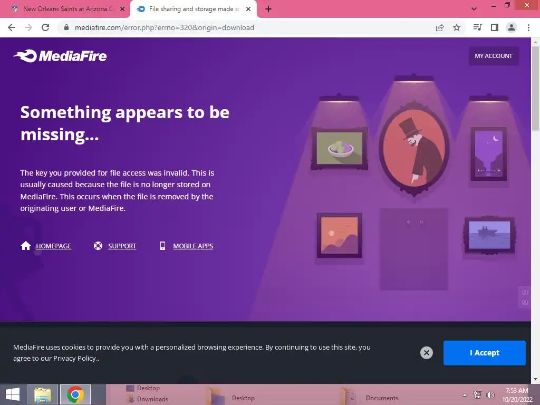
Task: Open the MY ACCOUNT button
Action: [x=494, y=56]
